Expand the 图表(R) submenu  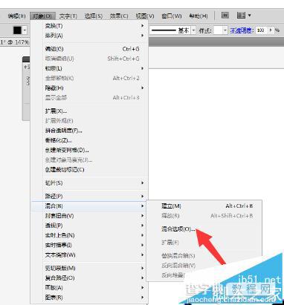pos(89,298)
